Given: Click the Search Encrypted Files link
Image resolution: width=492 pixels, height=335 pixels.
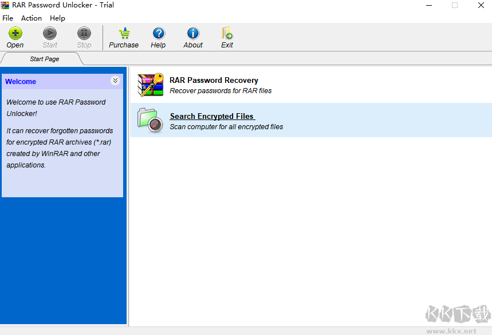Looking at the screenshot, I should point(212,116).
